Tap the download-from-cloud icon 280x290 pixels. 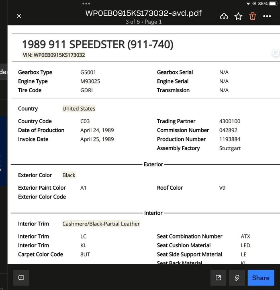coord(224,17)
